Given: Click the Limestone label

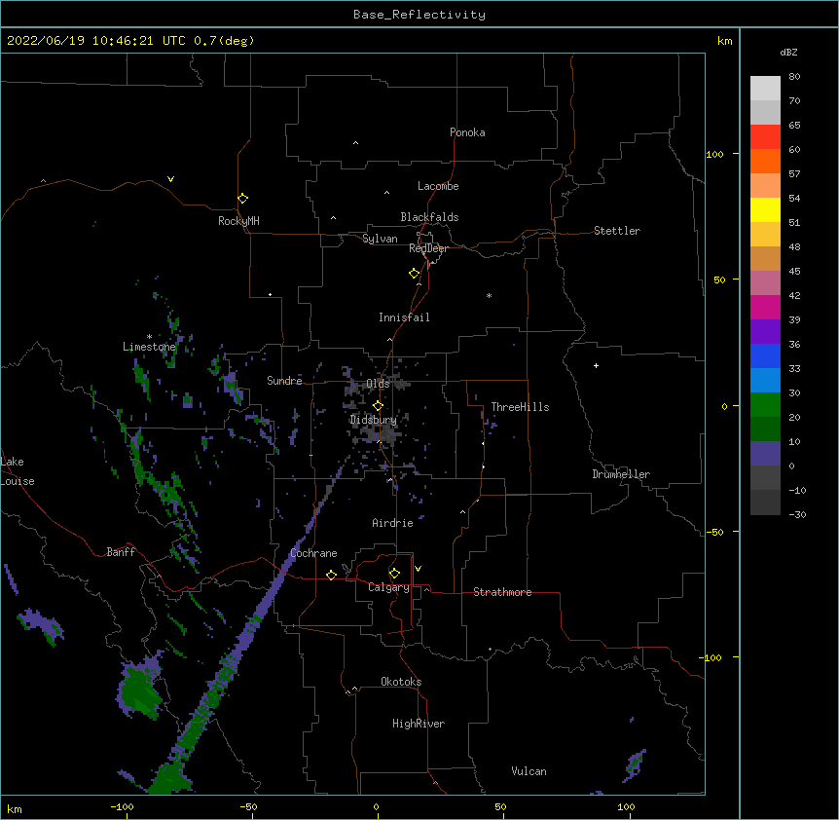Looking at the screenshot, I should coord(149,347).
